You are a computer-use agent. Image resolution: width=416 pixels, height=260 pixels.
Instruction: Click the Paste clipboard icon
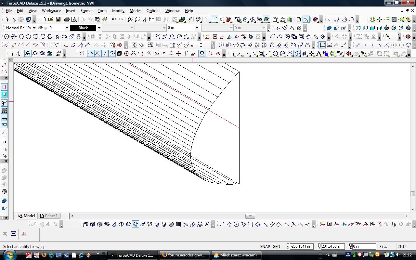pyautogui.click(x=97, y=19)
